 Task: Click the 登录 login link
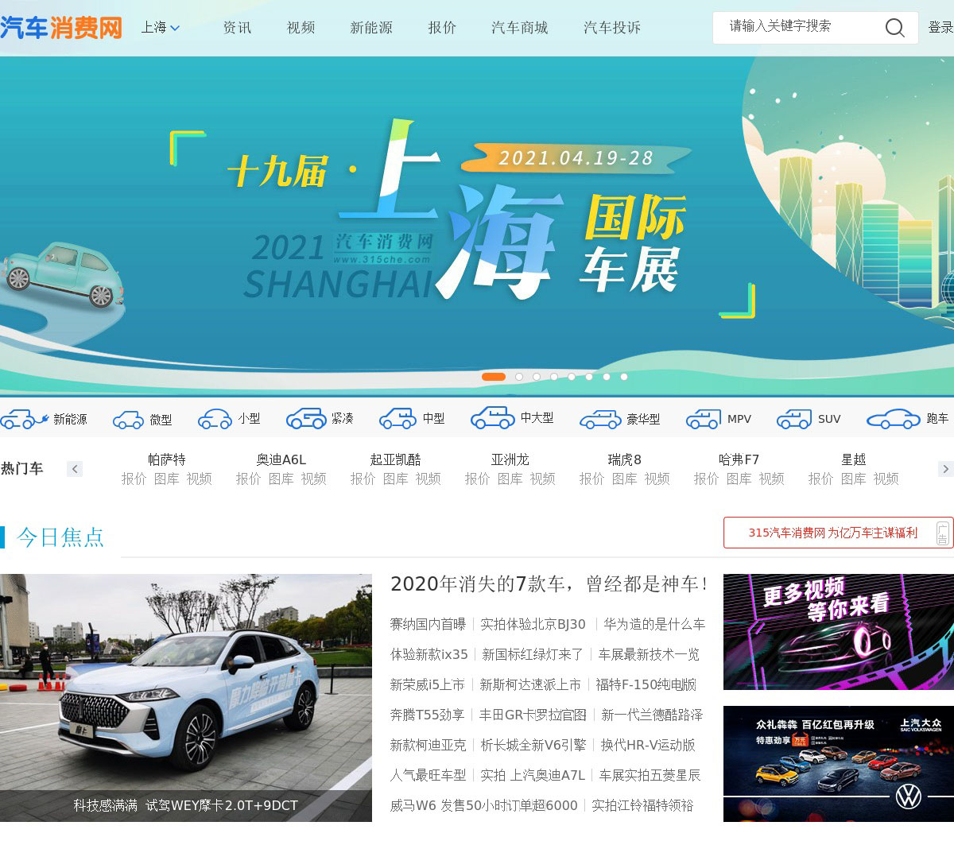(x=941, y=28)
